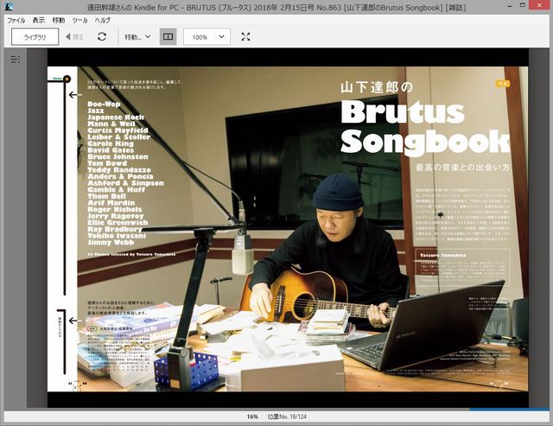Image resolution: width=553 pixels, height=426 pixels.
Task: Open the table of contents sidebar icon
Action: 16,60
